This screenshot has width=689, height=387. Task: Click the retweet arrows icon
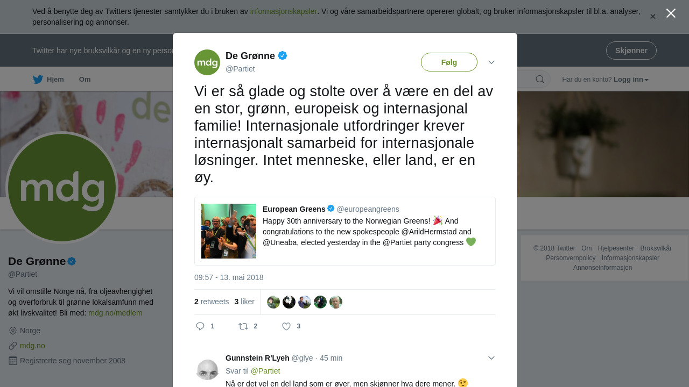pos(243,326)
